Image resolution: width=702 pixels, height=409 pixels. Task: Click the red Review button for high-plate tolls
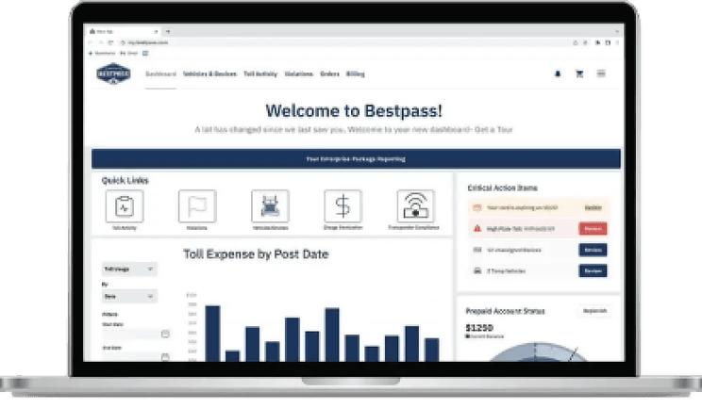pos(593,228)
